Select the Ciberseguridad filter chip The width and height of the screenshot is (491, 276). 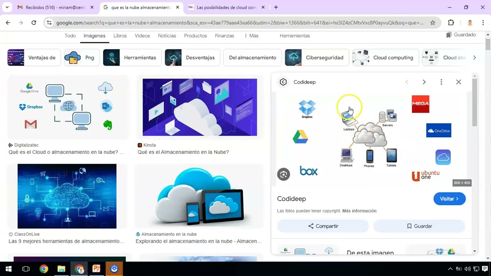[317, 58]
